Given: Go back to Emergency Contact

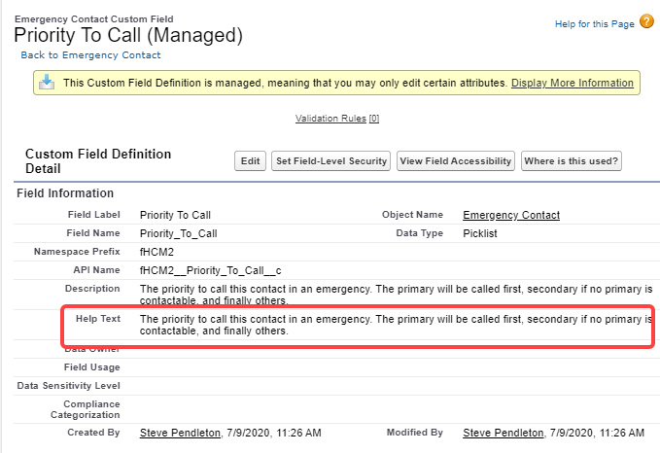Looking at the screenshot, I should (90, 56).
